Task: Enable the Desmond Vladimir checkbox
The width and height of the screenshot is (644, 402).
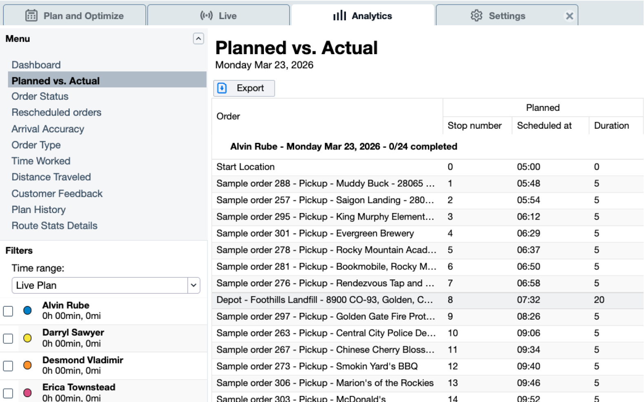Action: [8, 366]
